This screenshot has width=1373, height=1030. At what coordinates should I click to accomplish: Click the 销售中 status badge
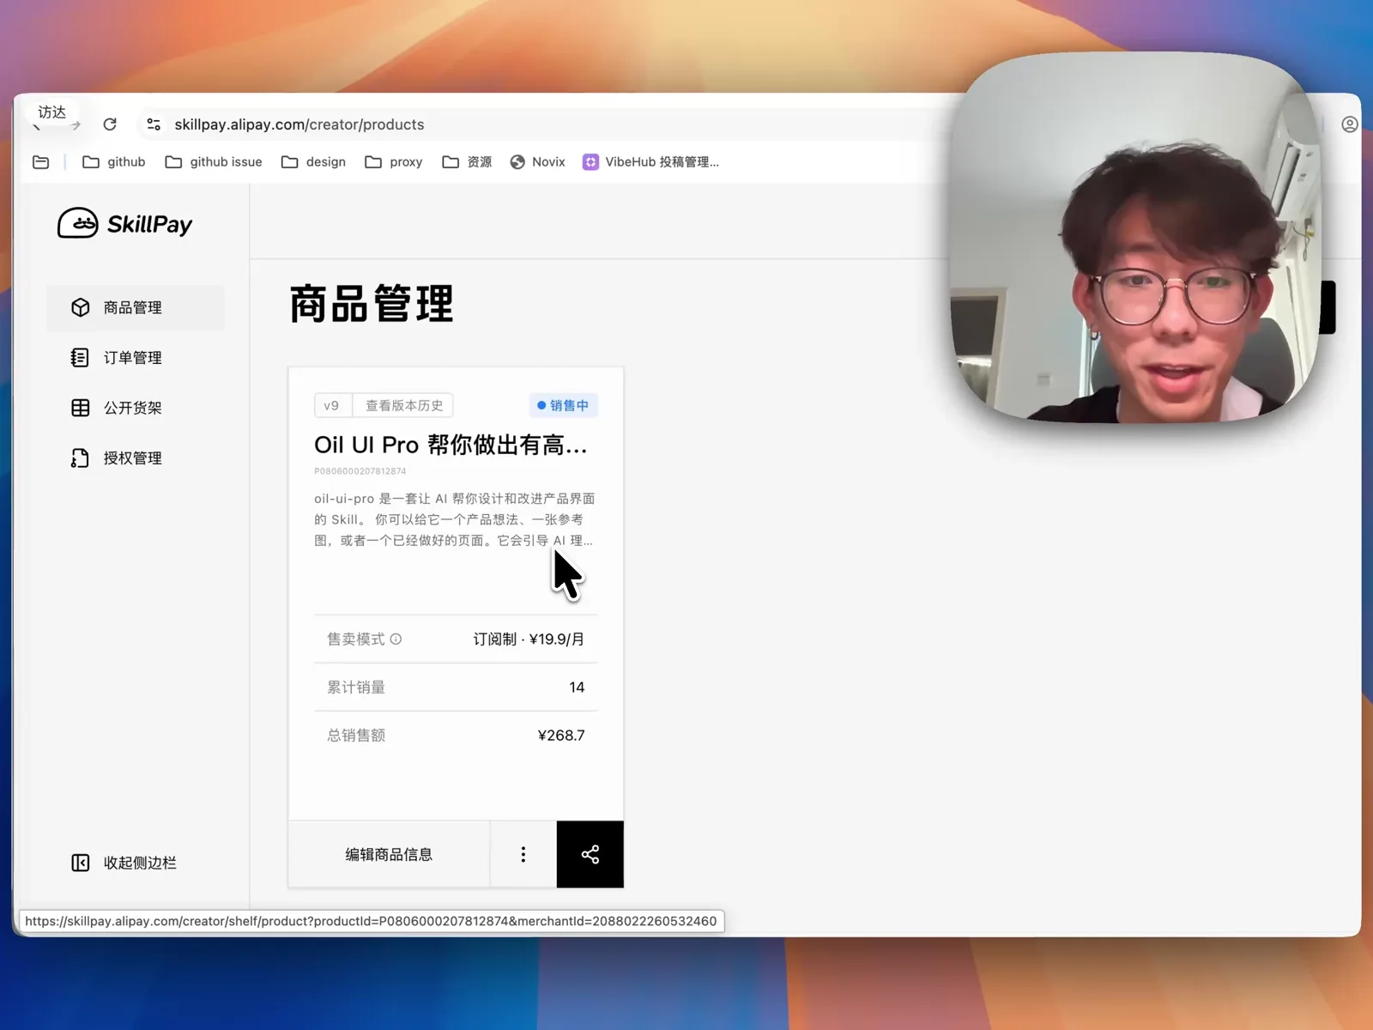(563, 405)
